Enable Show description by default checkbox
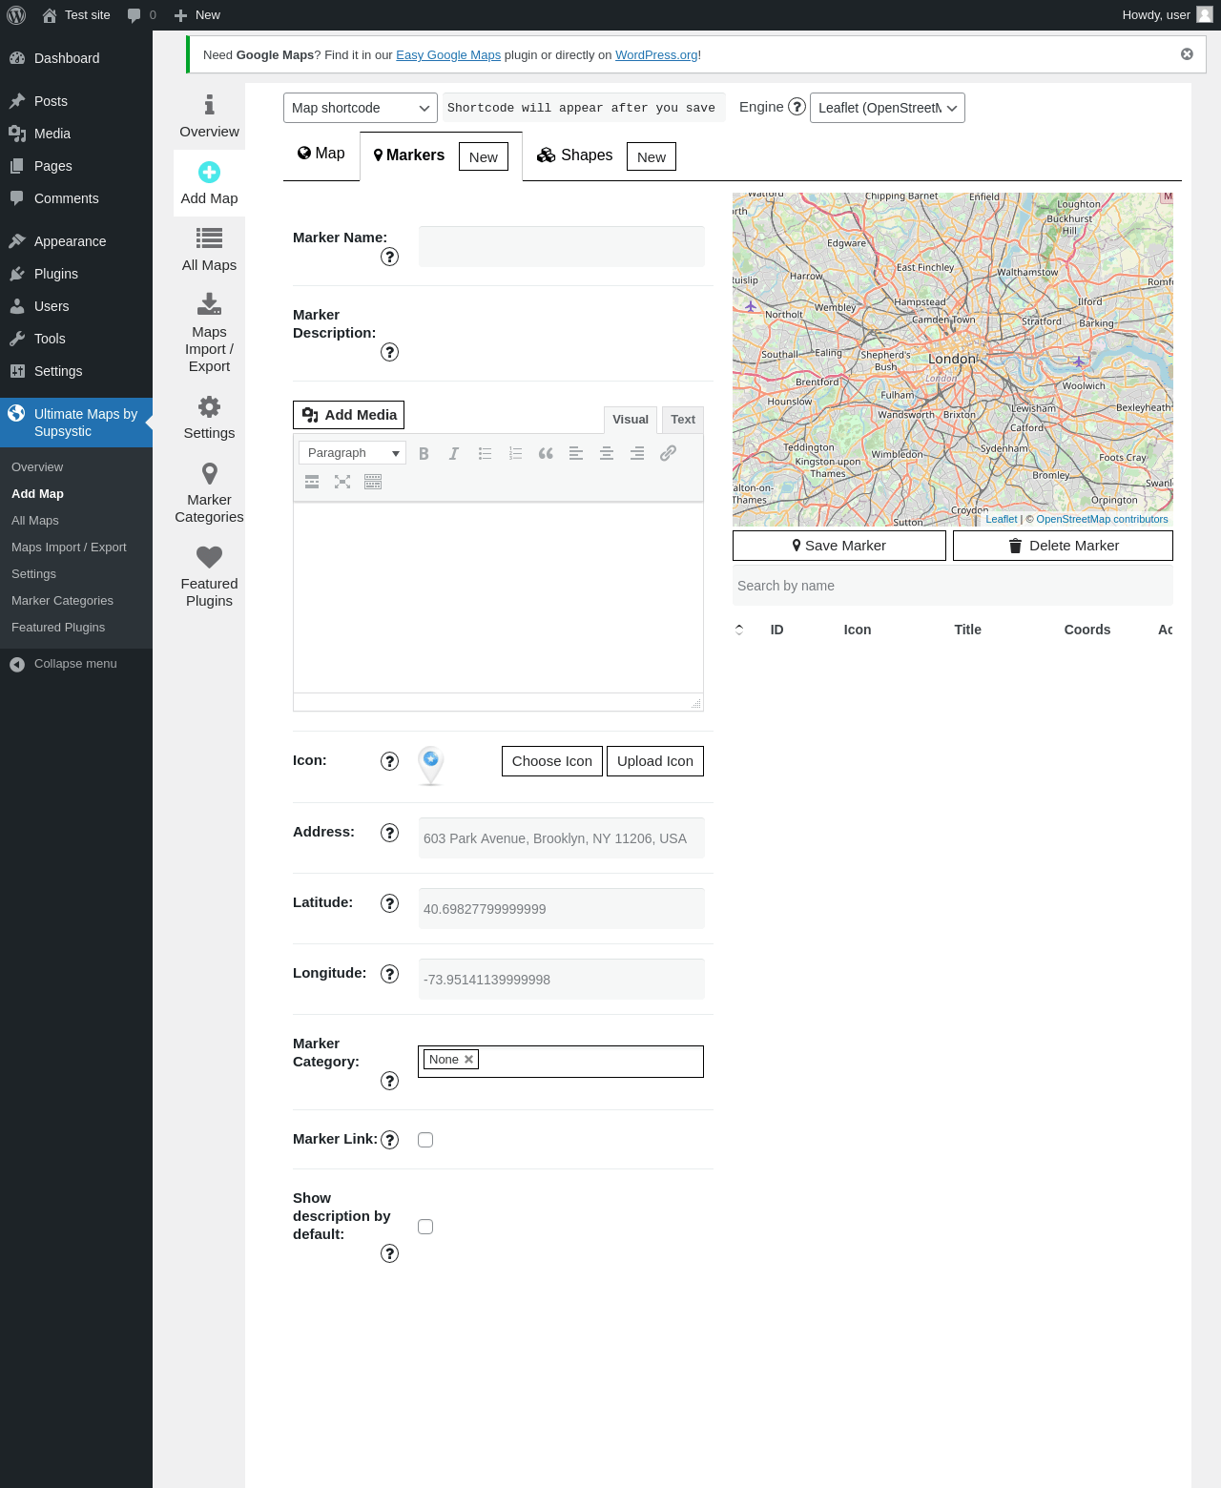Screen dimensions: 1221x1488 coord(425,1227)
